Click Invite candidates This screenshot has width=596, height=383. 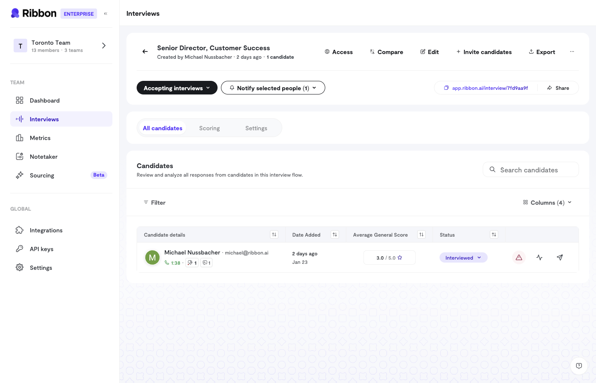pyautogui.click(x=484, y=52)
